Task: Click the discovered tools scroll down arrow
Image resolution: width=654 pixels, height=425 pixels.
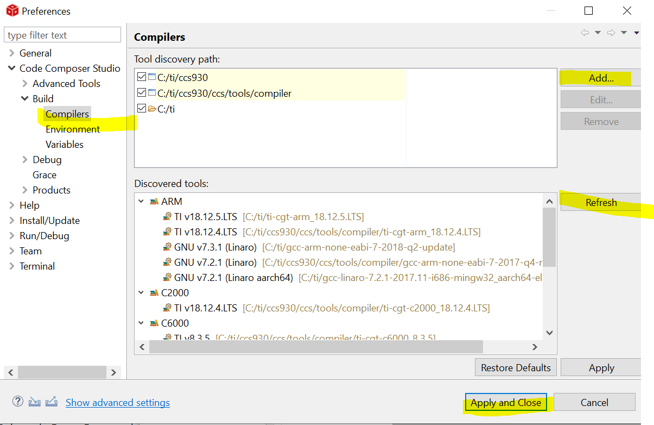Action: pyautogui.click(x=549, y=333)
